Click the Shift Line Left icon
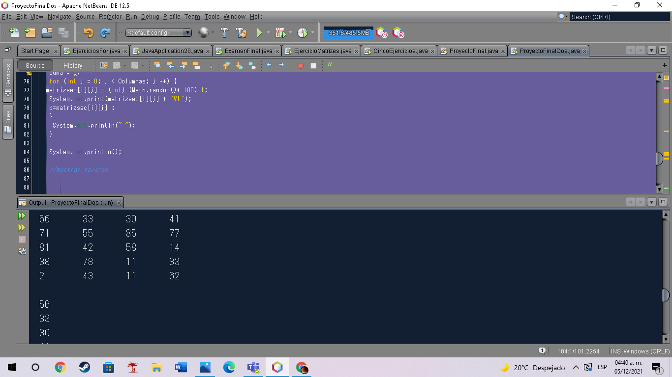 tap(269, 65)
